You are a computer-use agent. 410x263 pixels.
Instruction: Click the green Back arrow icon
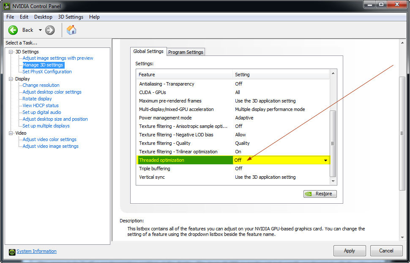(13, 30)
